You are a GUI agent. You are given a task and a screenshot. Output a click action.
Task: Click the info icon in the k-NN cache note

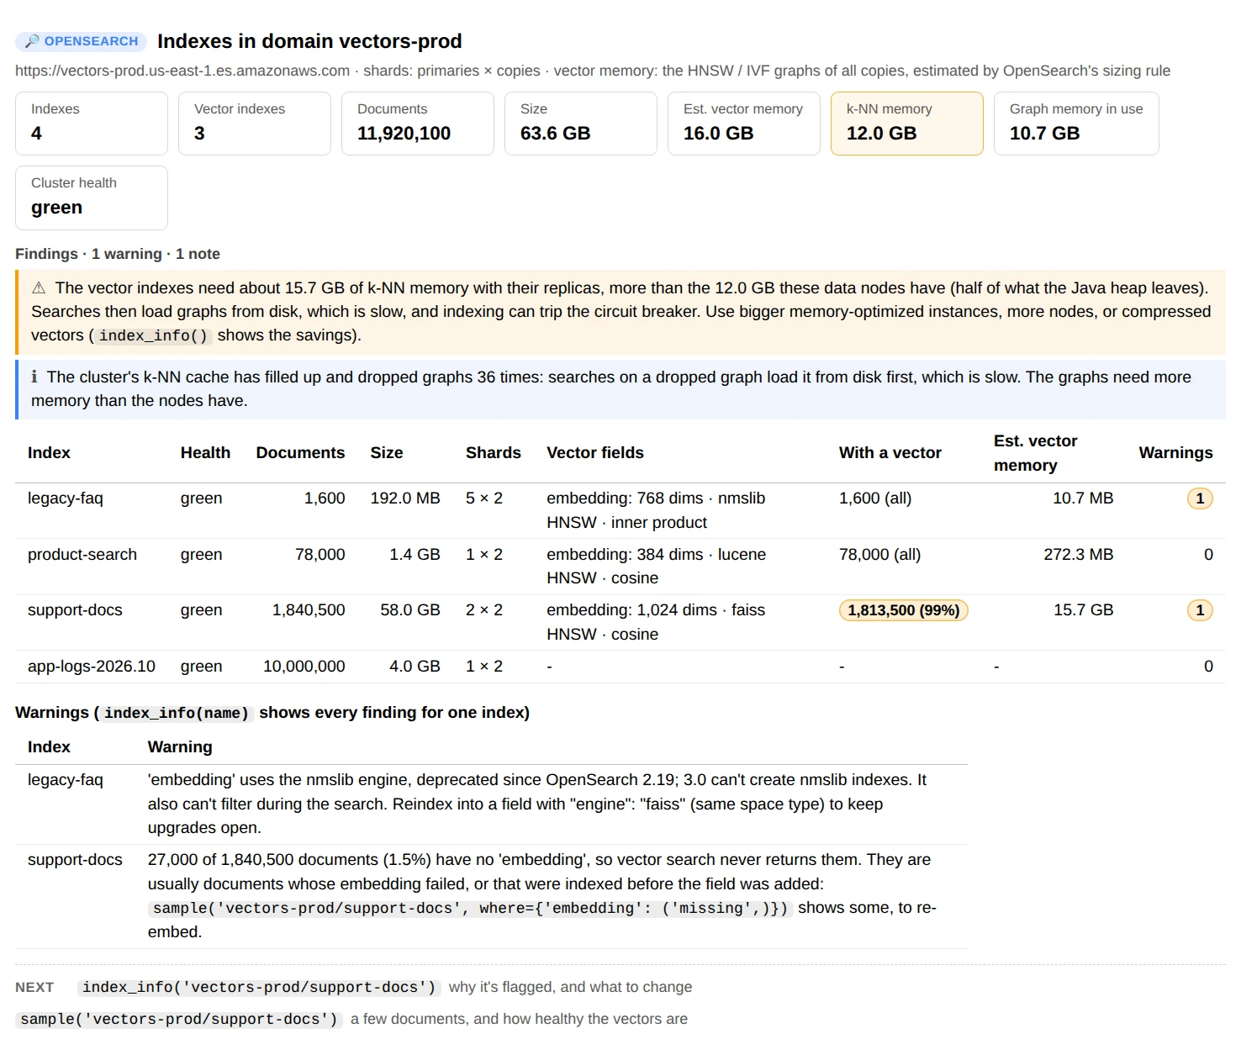pos(34,377)
